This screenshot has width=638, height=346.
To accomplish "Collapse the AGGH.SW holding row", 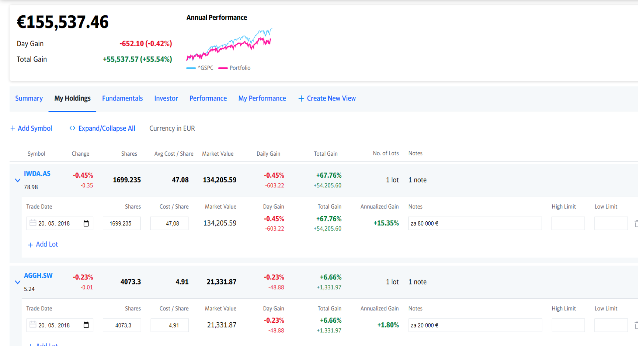I will (18, 282).
